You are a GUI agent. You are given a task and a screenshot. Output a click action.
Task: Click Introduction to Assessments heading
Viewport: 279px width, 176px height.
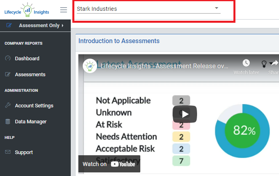[119, 41]
